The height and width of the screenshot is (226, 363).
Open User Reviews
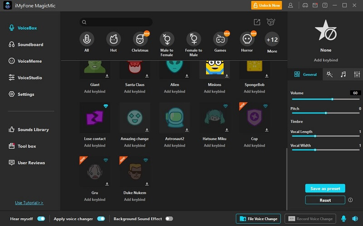tap(27, 163)
